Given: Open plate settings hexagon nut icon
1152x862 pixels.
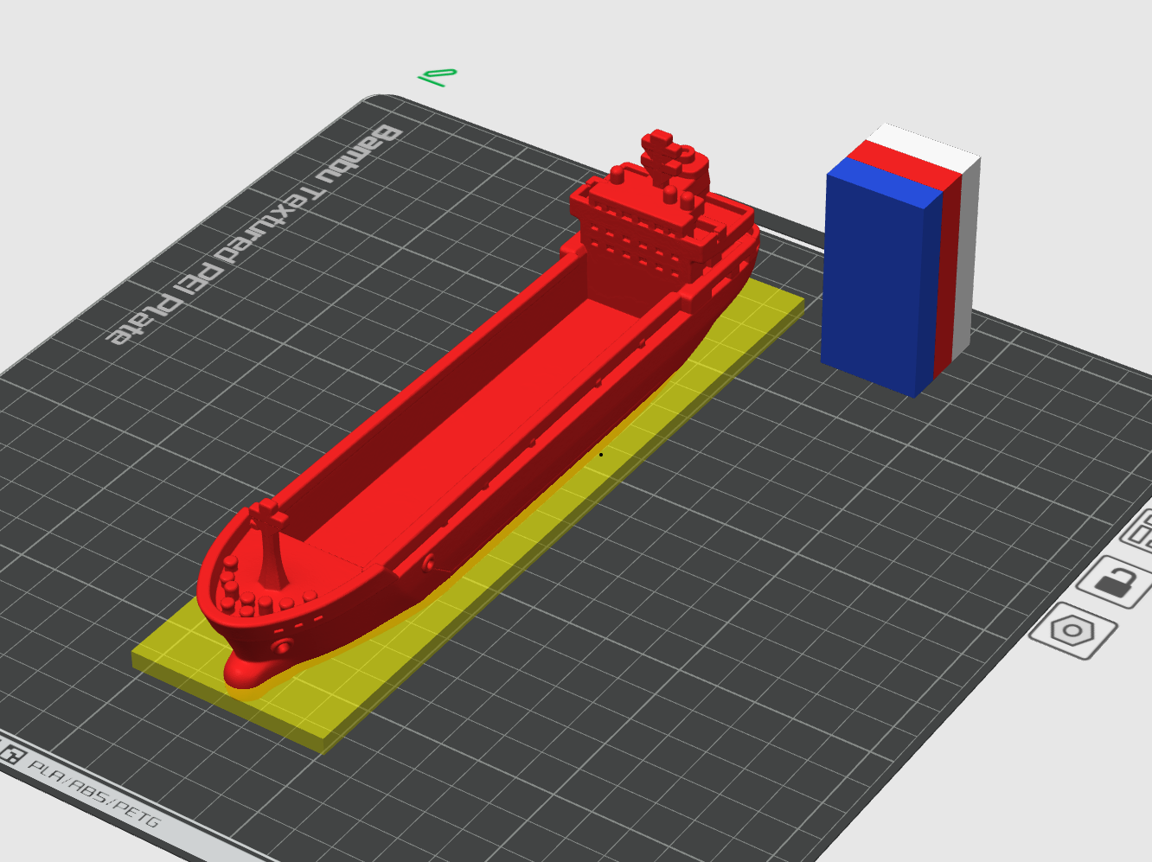Looking at the screenshot, I should (x=1073, y=630).
